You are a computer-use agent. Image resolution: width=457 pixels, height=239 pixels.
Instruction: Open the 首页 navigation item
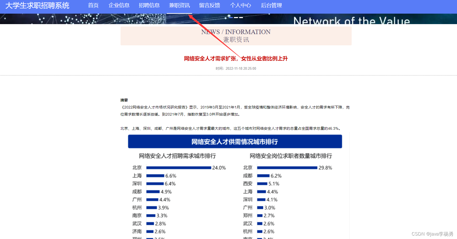coord(93,6)
